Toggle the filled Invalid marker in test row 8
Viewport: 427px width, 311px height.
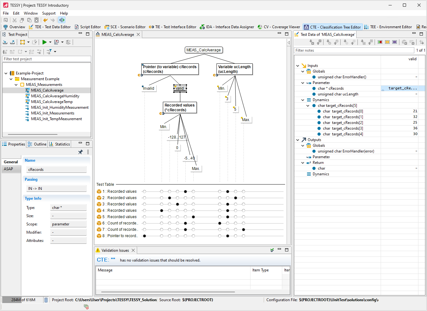click(144, 236)
